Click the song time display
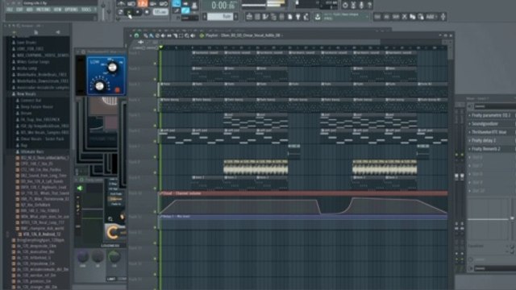 pyautogui.click(x=223, y=6)
